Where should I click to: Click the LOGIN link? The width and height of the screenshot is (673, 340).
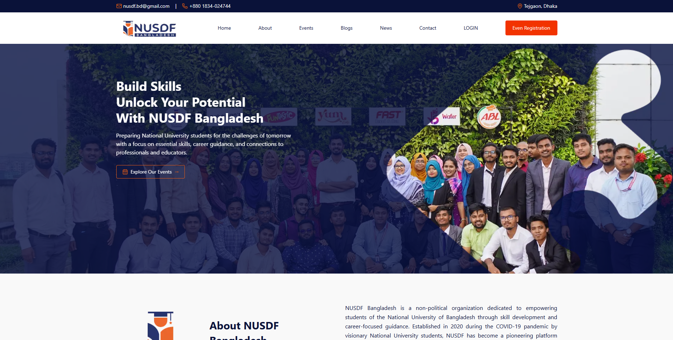coord(470,28)
